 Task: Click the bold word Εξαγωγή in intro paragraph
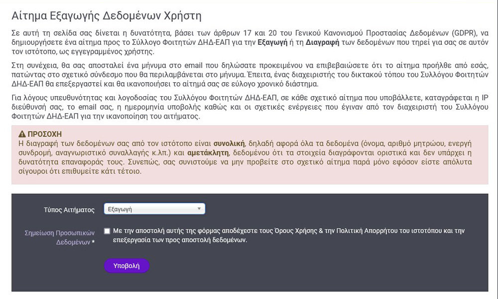tap(272, 43)
